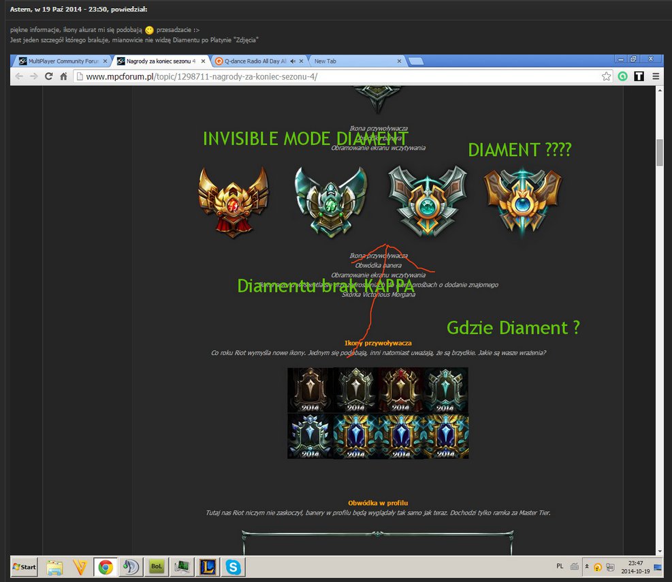Click the green circular extension icon

point(623,76)
